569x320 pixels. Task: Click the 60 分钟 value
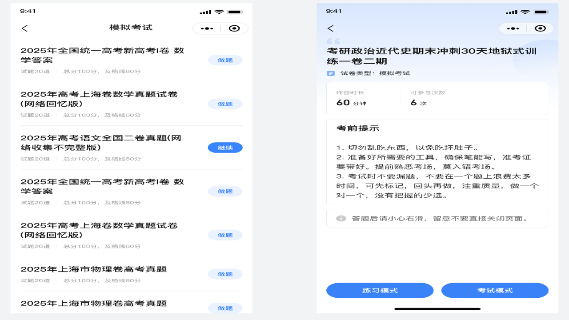coord(351,103)
